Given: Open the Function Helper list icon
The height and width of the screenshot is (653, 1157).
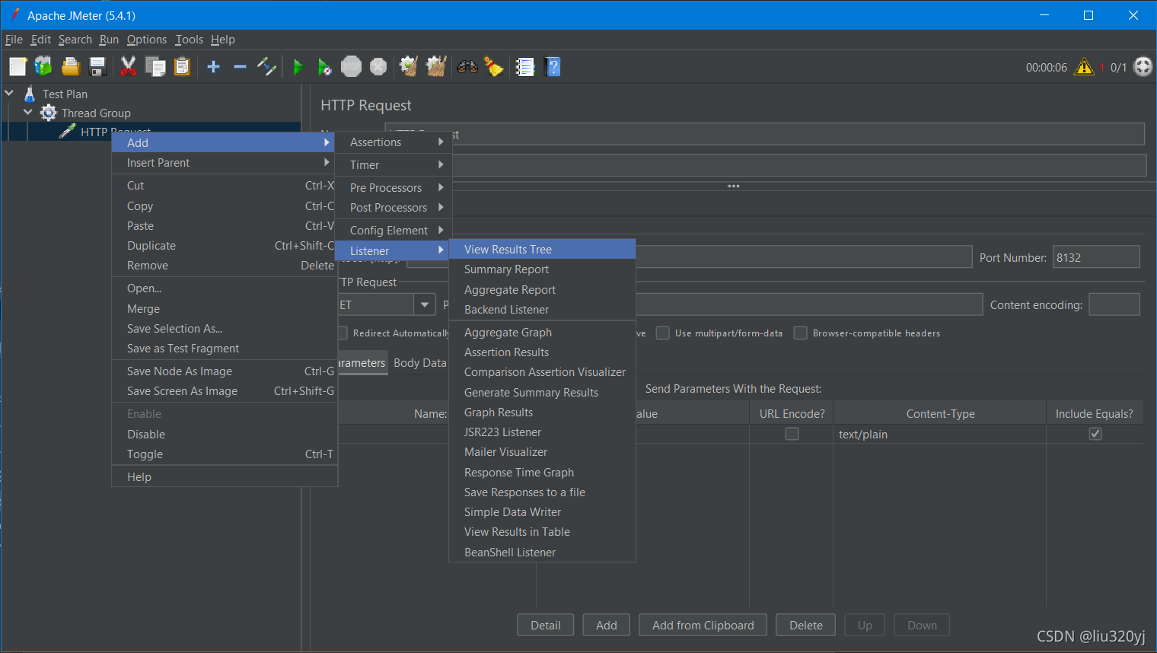Looking at the screenshot, I should (x=525, y=67).
